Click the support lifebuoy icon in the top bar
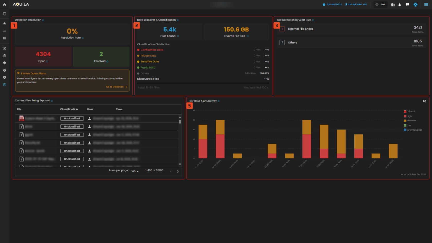The height and width of the screenshot is (243, 432). (x=416, y=4)
